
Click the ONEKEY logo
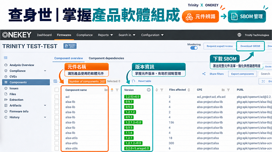tap(17, 35)
